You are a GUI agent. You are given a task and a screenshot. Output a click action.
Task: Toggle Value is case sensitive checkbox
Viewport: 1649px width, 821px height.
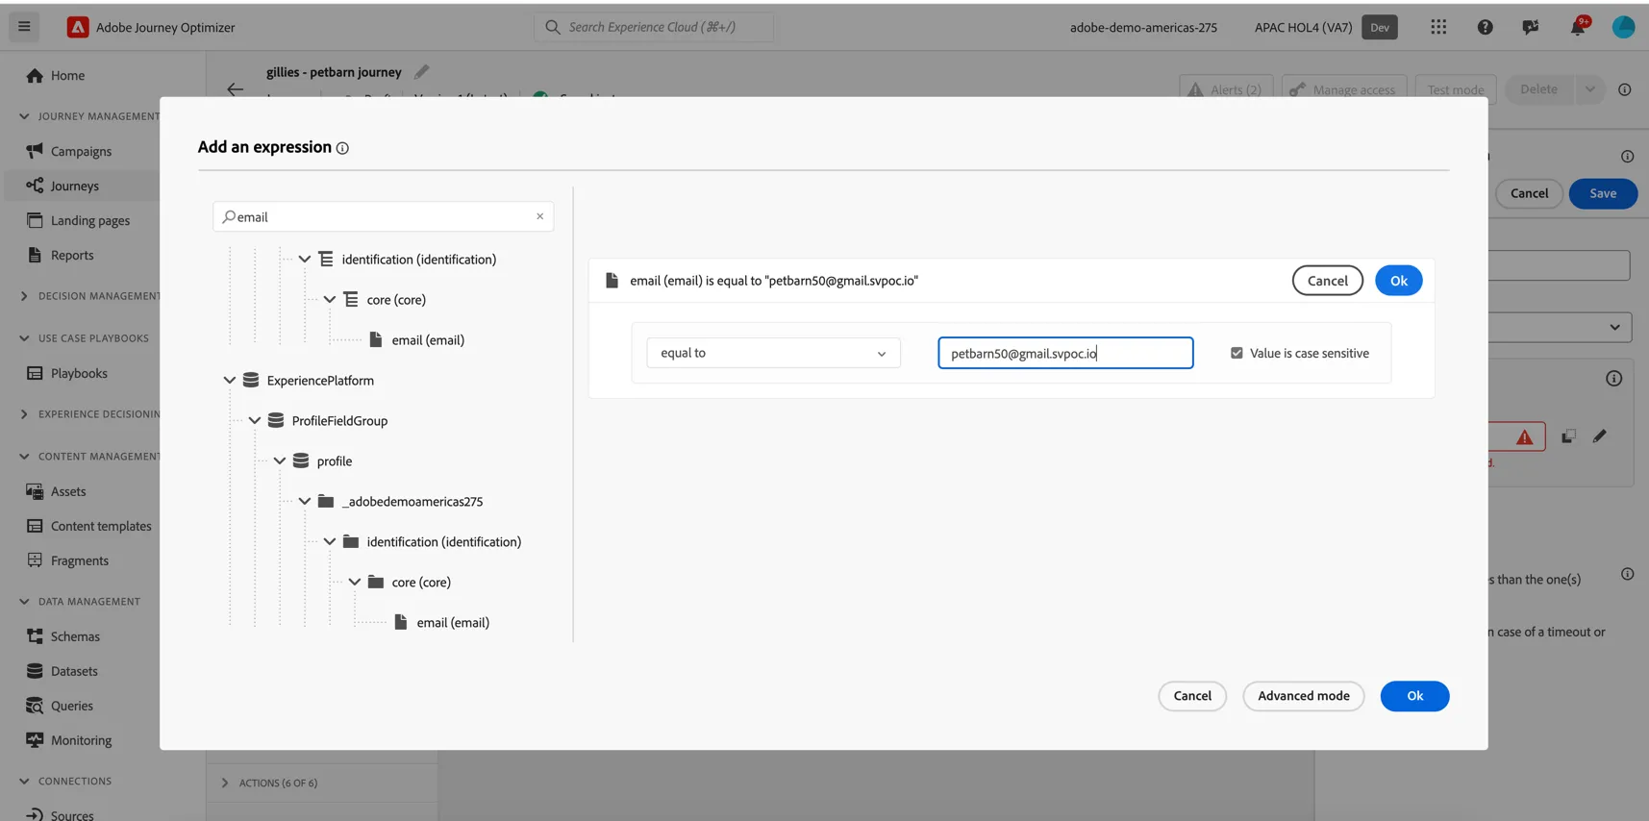point(1237,353)
